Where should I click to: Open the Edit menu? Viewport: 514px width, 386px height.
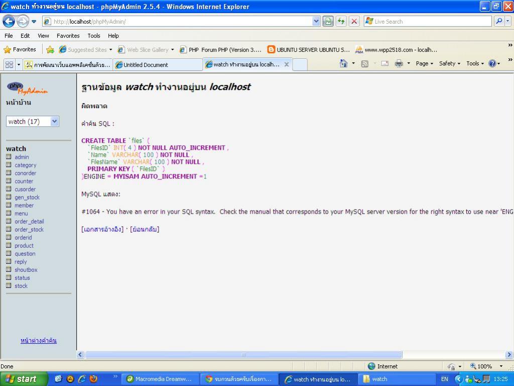[25, 36]
